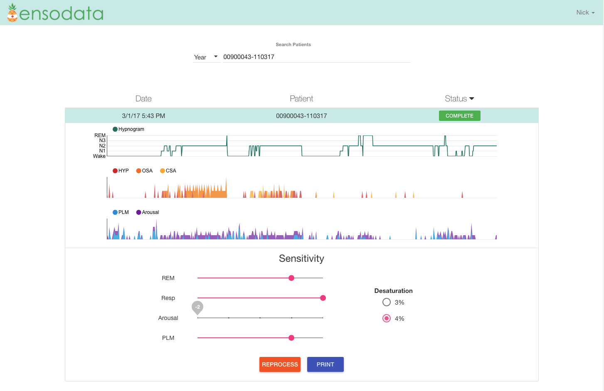Click the Search Patients input field
This screenshot has height=391, width=604.
[x=316, y=57]
